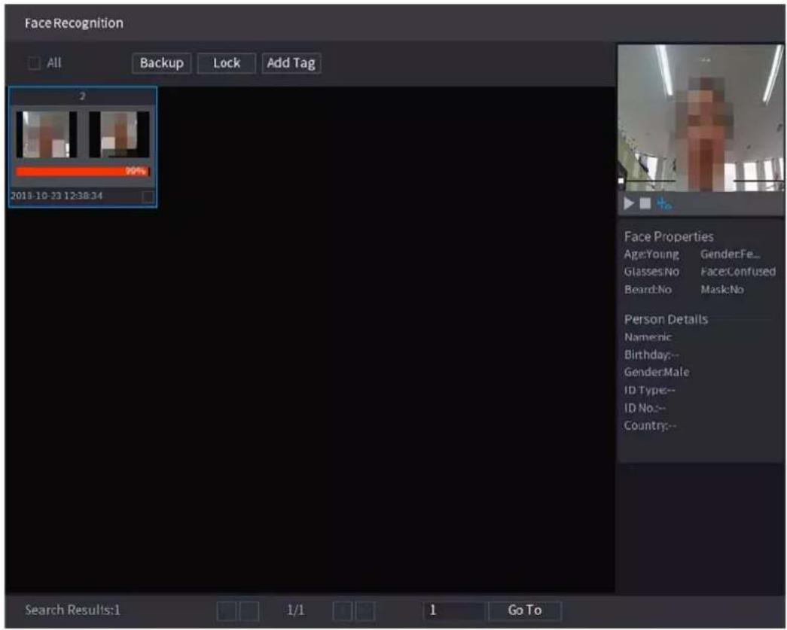Click the Person Details heading
Screen dimensions: 787x630
tap(666, 319)
